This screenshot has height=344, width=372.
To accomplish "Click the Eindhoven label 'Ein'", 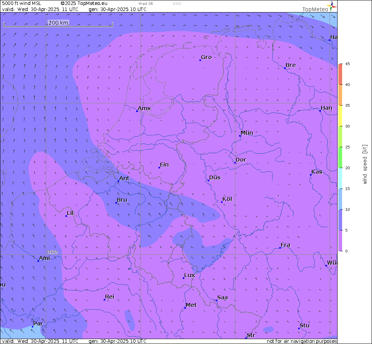I will [164, 165].
